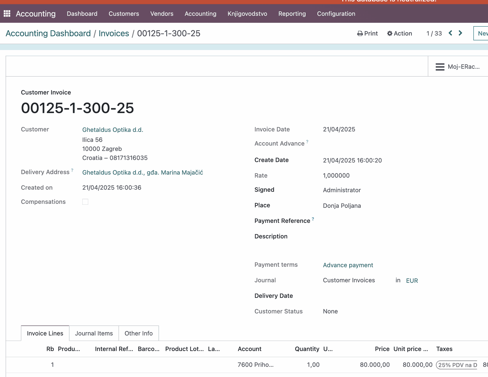Switch to the Journal Items tab
This screenshot has height=377, width=488.
(94, 333)
